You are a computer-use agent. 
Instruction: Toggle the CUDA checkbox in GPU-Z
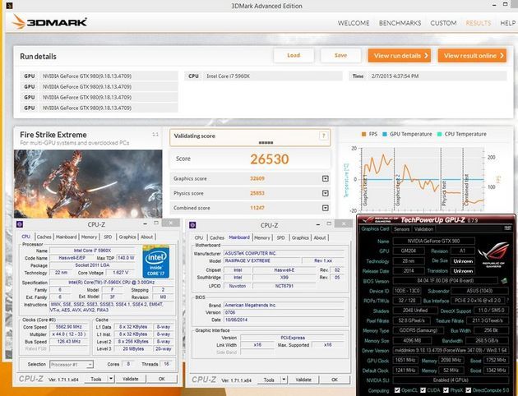tap(423, 390)
